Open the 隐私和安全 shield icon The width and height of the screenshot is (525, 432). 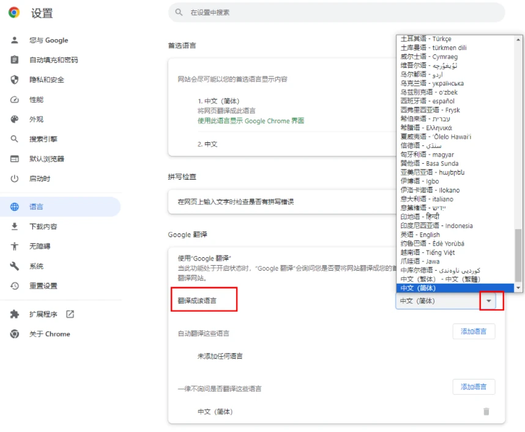click(x=15, y=79)
